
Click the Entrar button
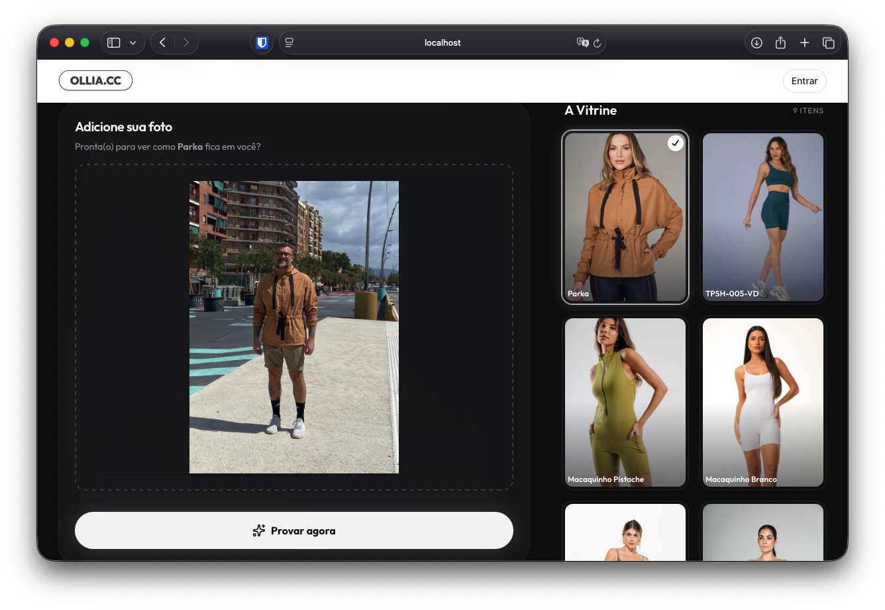click(804, 81)
